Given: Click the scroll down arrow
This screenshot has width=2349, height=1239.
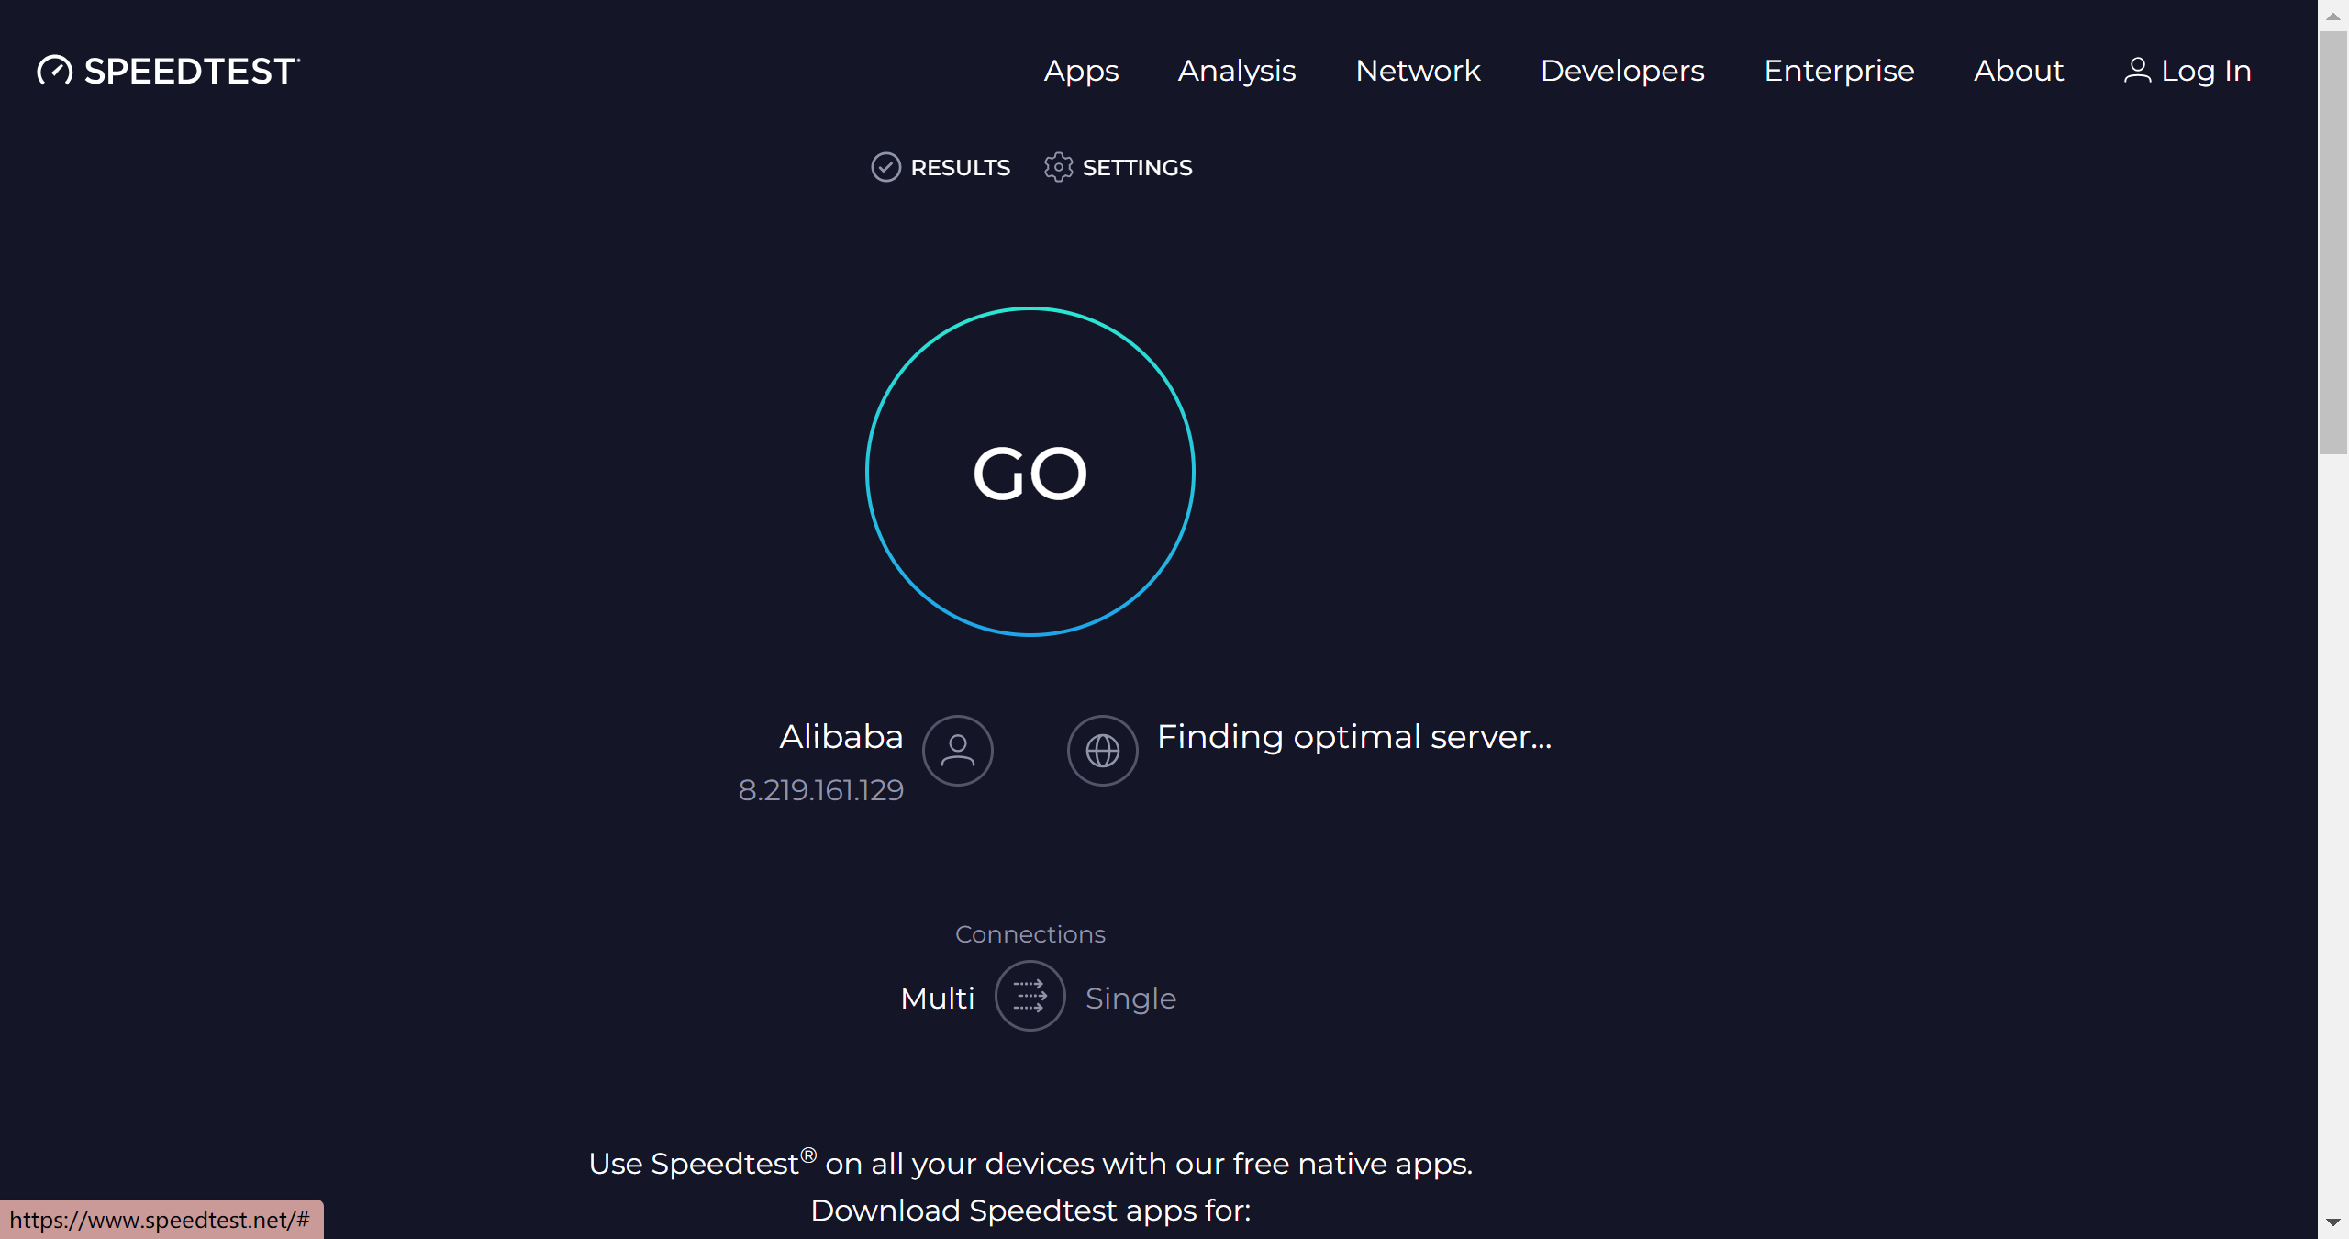Looking at the screenshot, I should click(x=2332, y=1223).
